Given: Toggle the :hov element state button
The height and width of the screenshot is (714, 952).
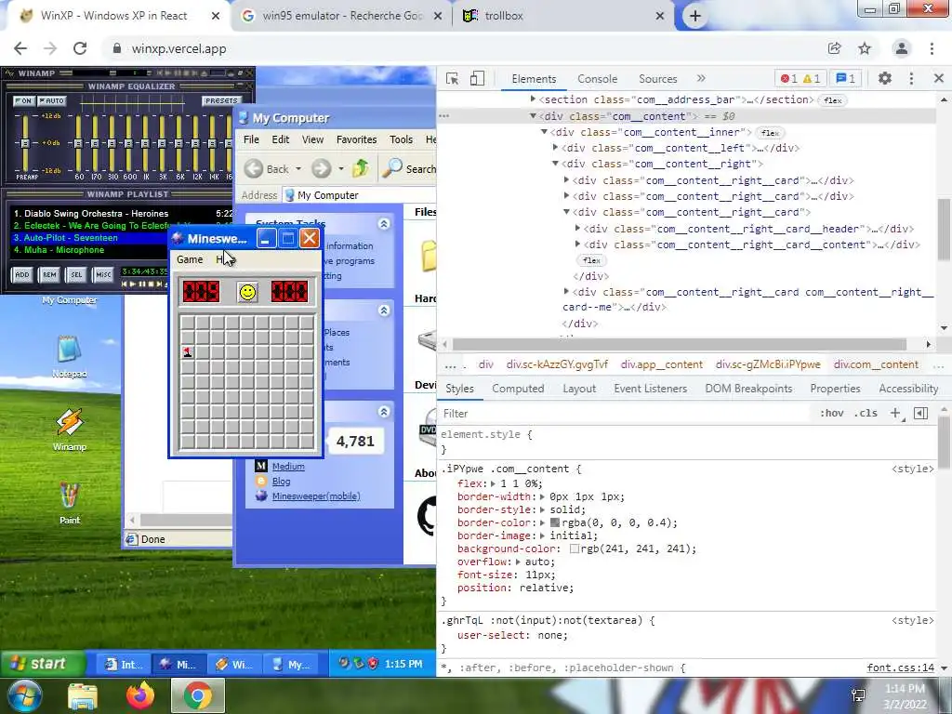Looking at the screenshot, I should click(x=832, y=414).
